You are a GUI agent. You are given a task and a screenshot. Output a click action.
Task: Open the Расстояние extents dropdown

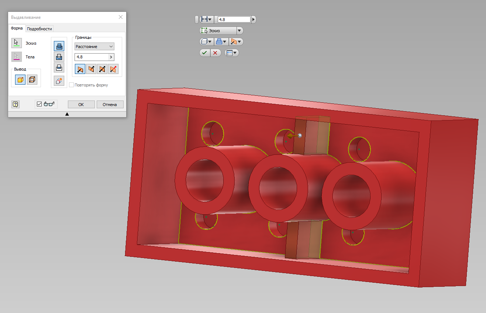tap(94, 47)
